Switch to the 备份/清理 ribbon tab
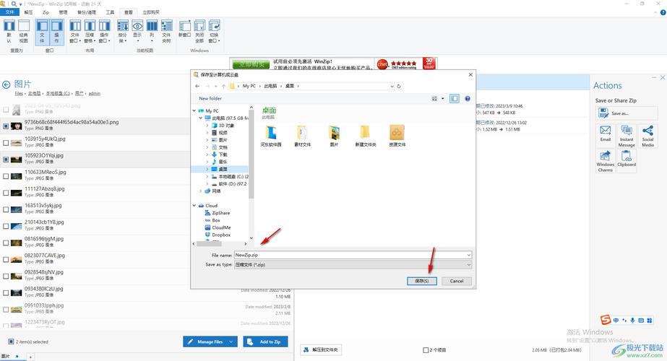Image resolution: width=667 pixels, height=361 pixels. point(87,12)
